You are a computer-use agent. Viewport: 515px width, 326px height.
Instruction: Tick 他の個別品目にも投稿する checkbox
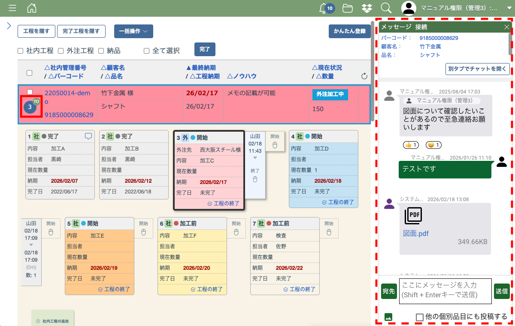click(x=420, y=317)
